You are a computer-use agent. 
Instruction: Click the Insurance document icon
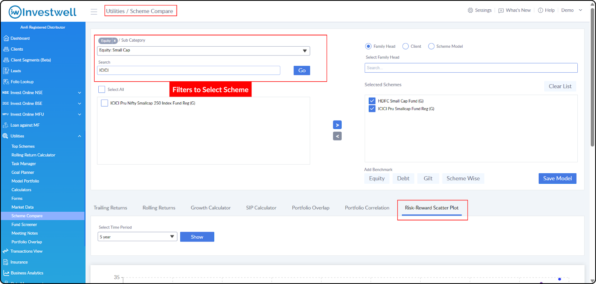(x=6, y=262)
